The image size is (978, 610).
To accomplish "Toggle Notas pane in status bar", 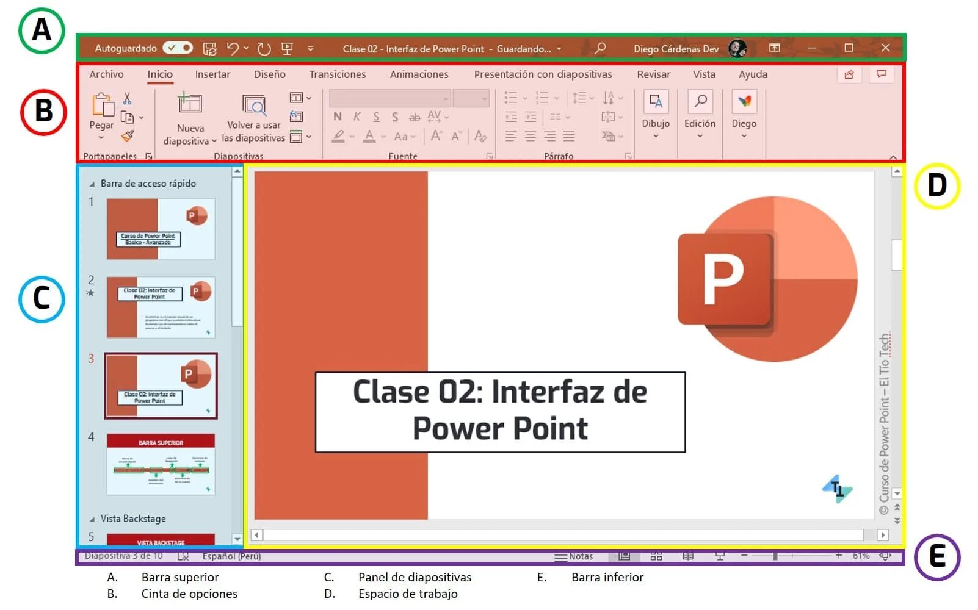I will (x=573, y=556).
